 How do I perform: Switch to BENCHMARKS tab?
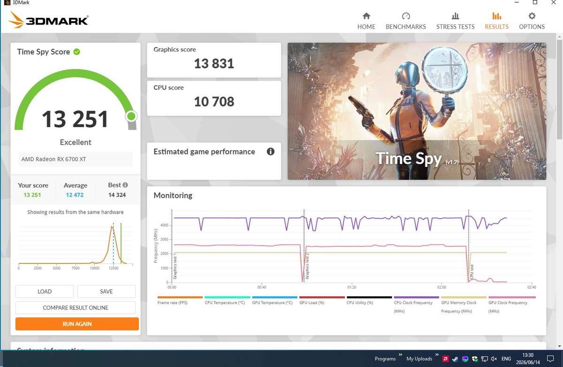click(x=406, y=21)
